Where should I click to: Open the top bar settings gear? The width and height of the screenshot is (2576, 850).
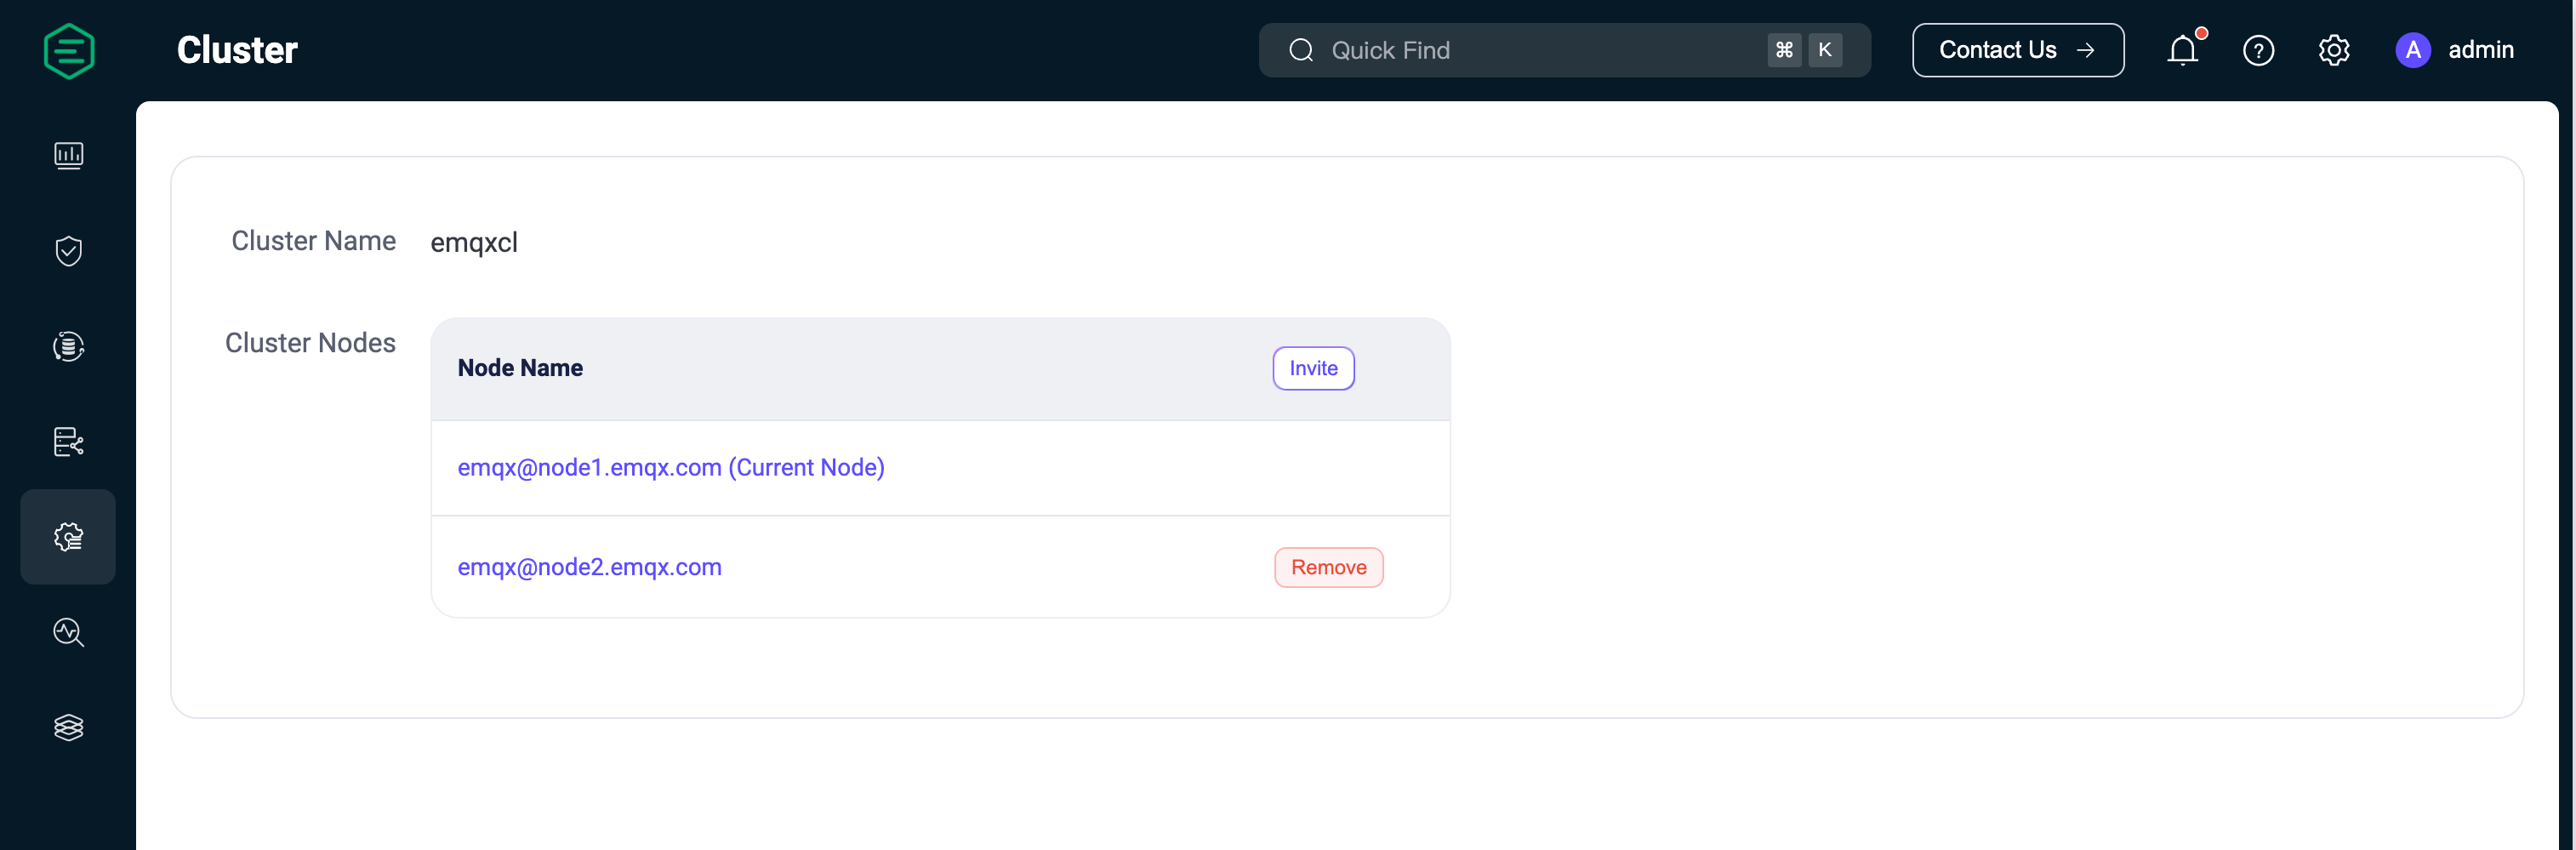tap(2333, 50)
